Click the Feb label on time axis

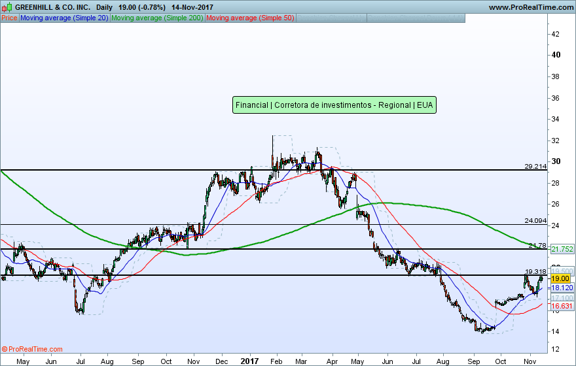pyautogui.click(x=276, y=361)
